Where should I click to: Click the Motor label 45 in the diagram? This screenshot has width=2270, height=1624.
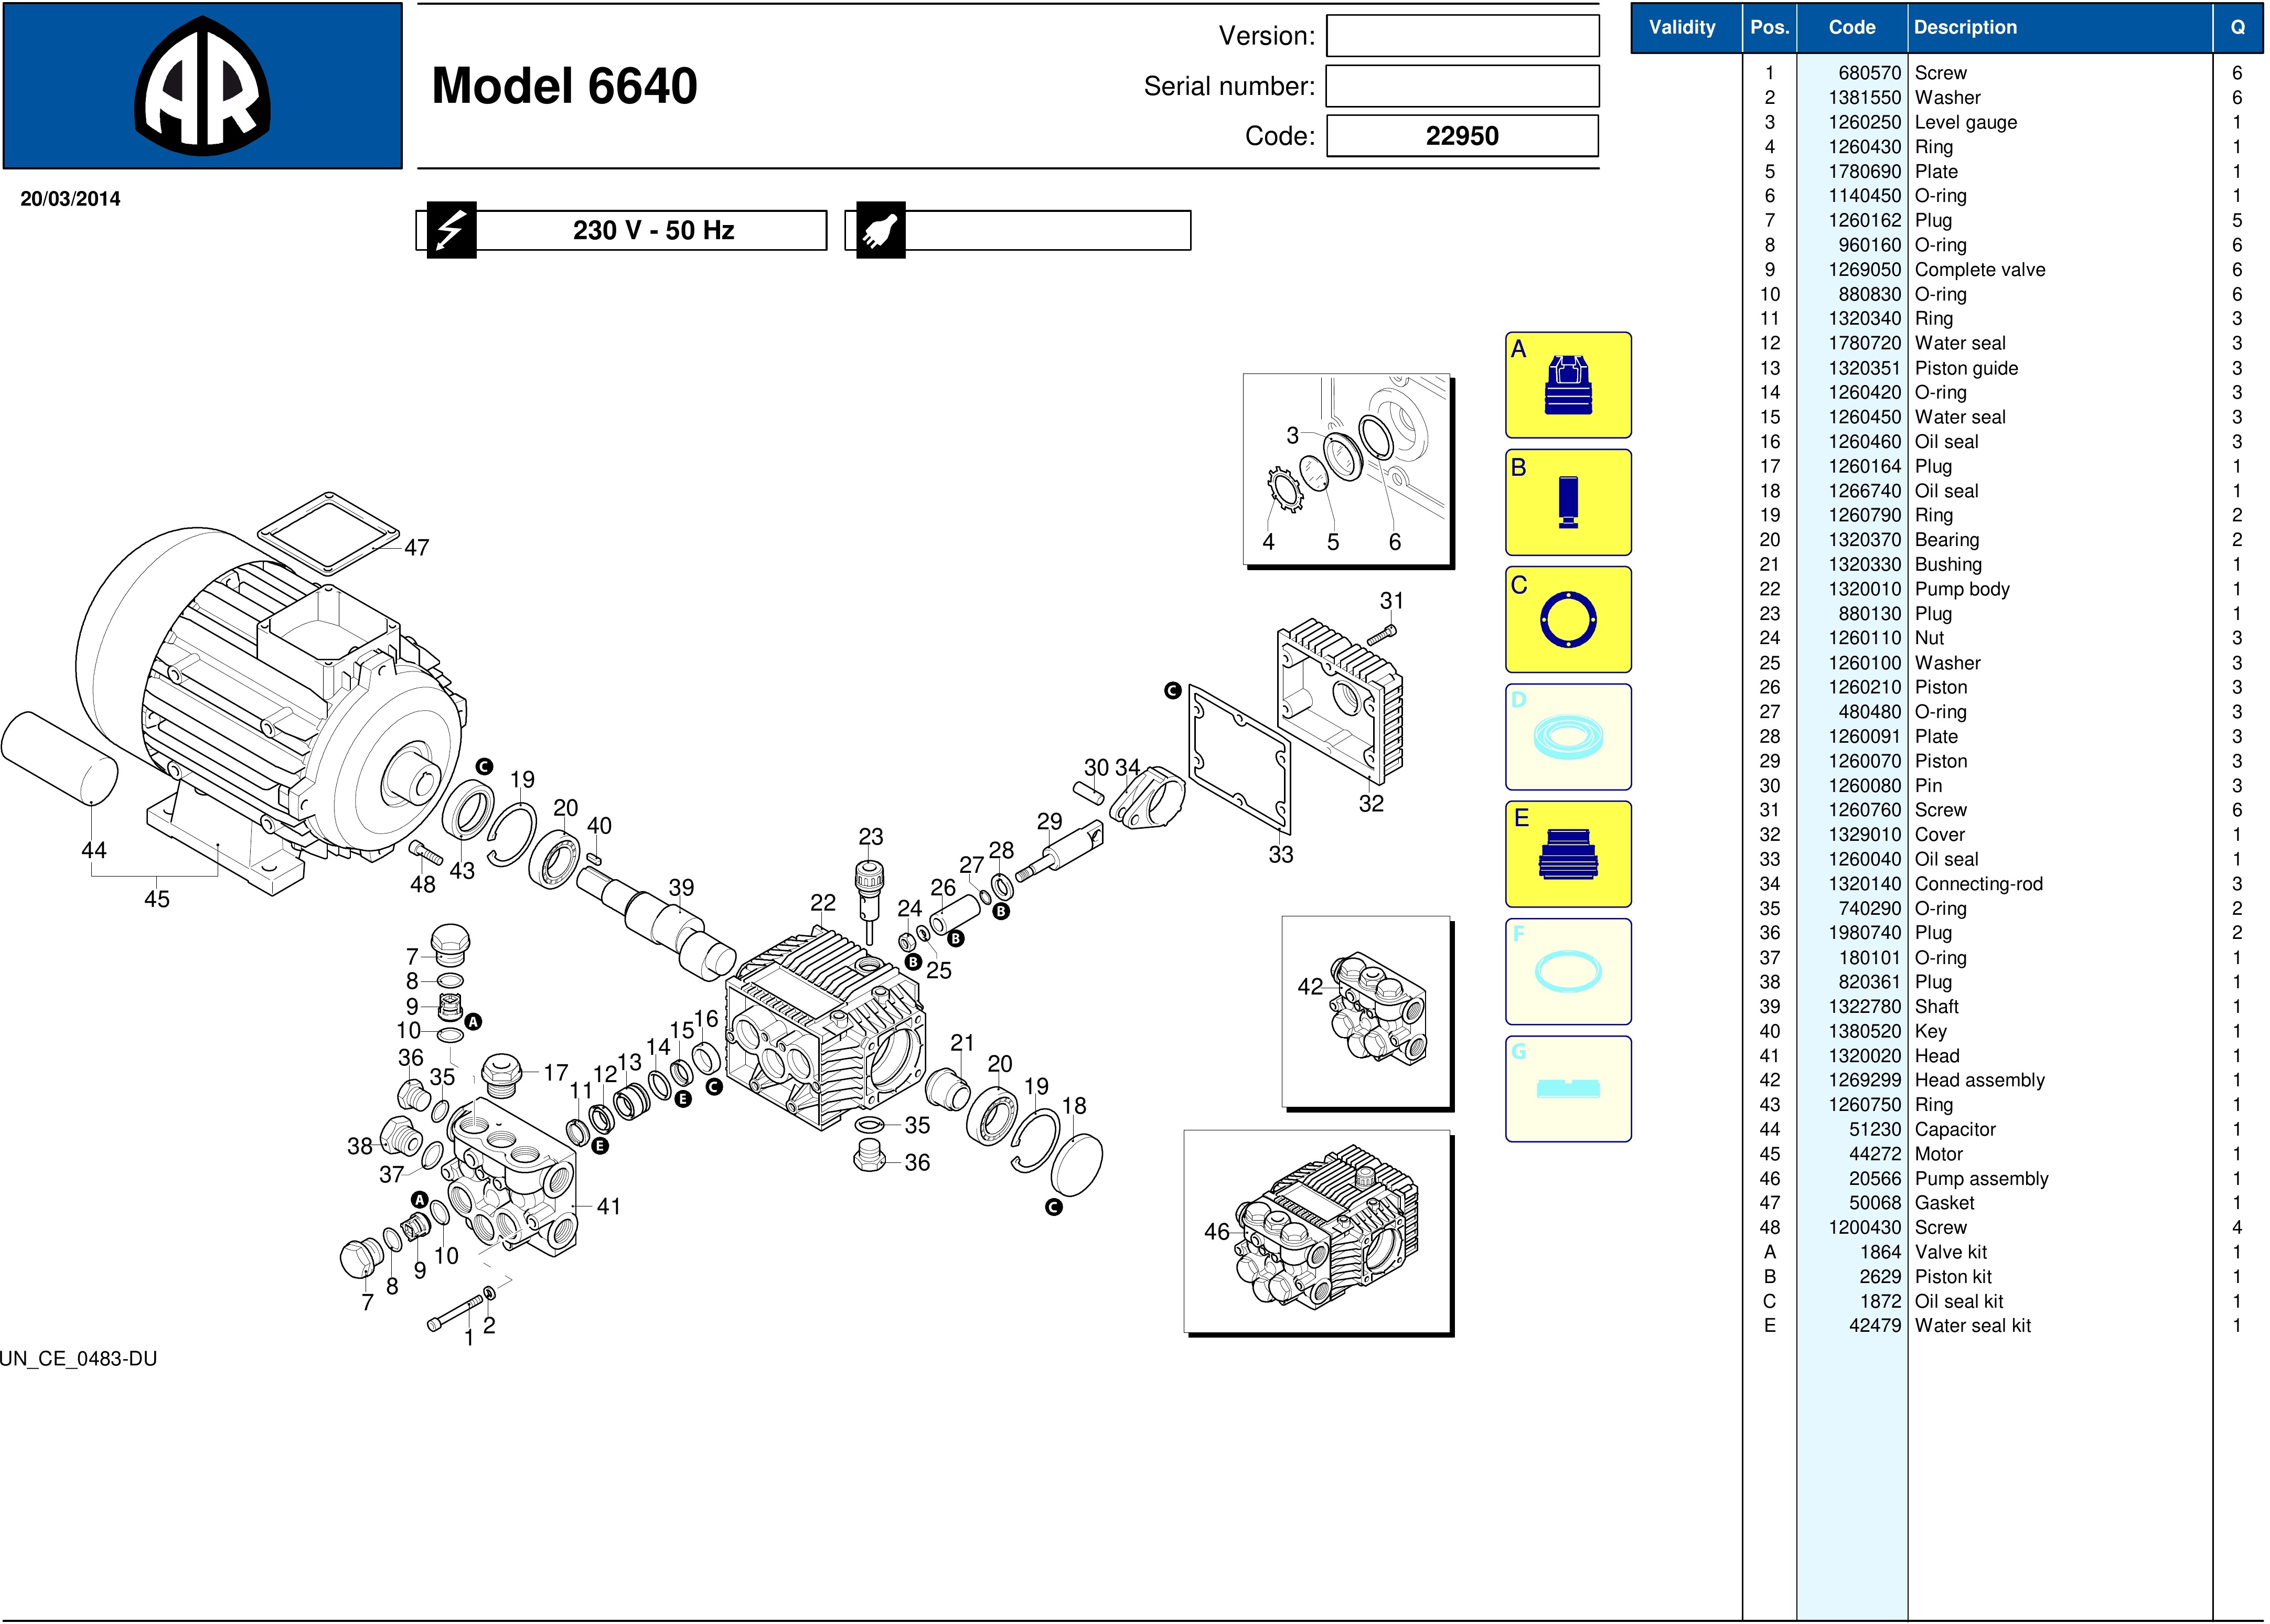coord(157,899)
